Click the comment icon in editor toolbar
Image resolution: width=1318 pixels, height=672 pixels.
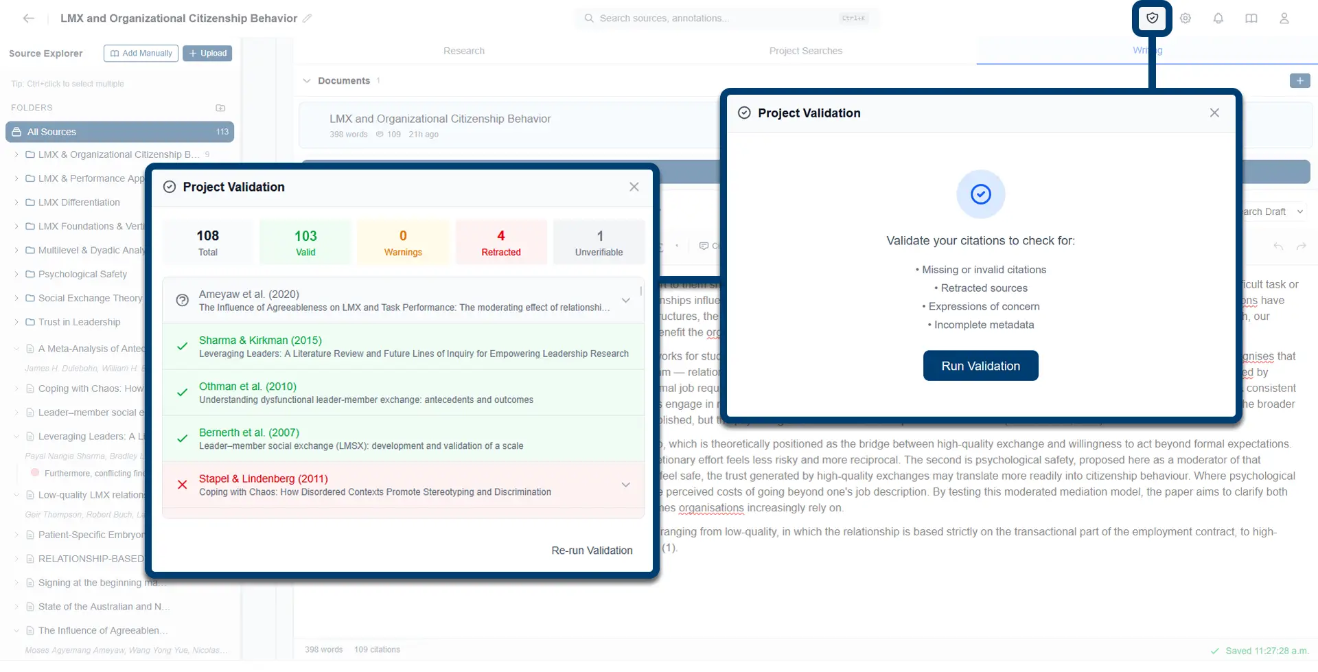[x=704, y=246]
